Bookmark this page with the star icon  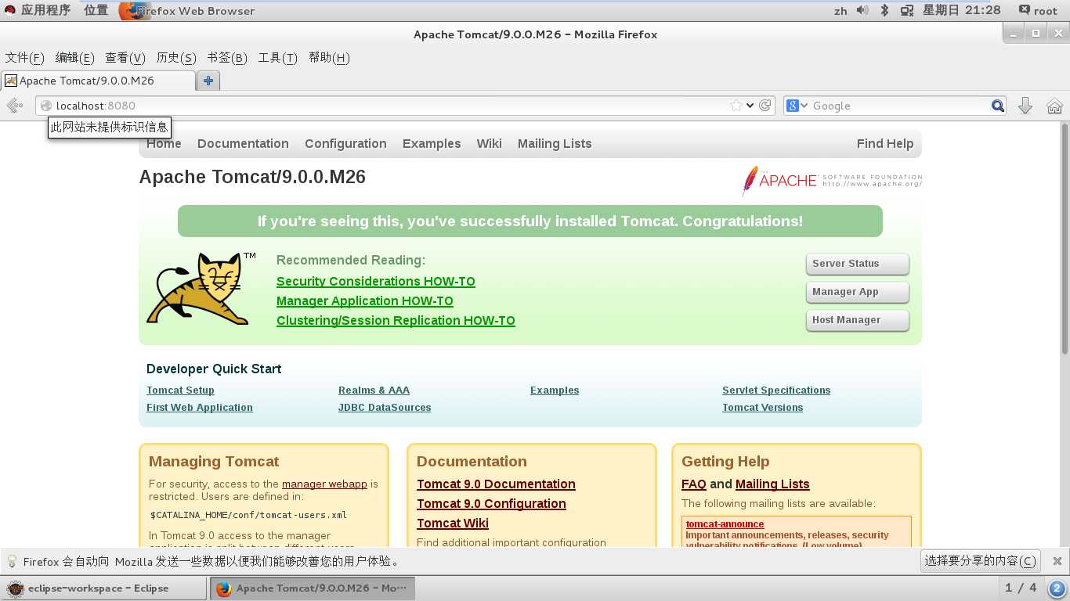(736, 106)
